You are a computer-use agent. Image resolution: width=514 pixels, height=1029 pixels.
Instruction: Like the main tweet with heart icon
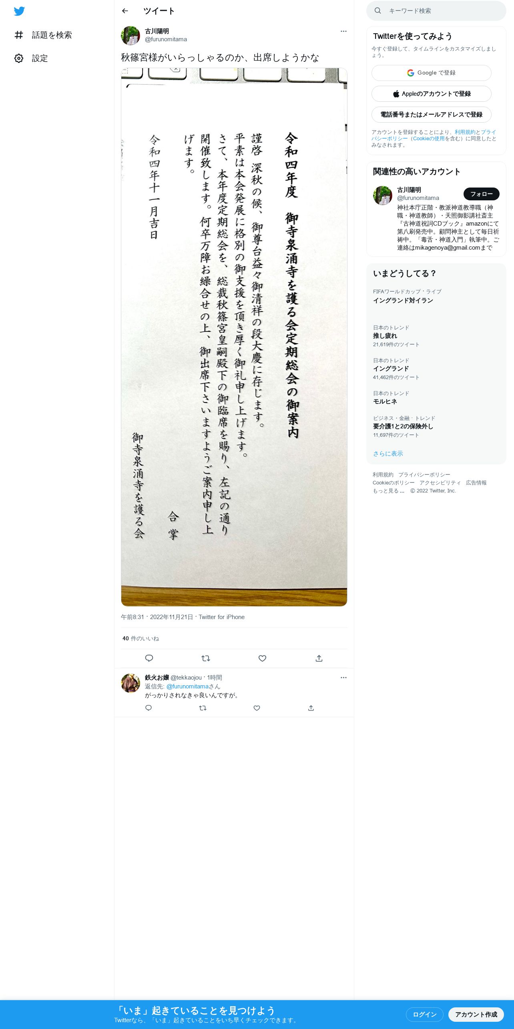point(262,658)
